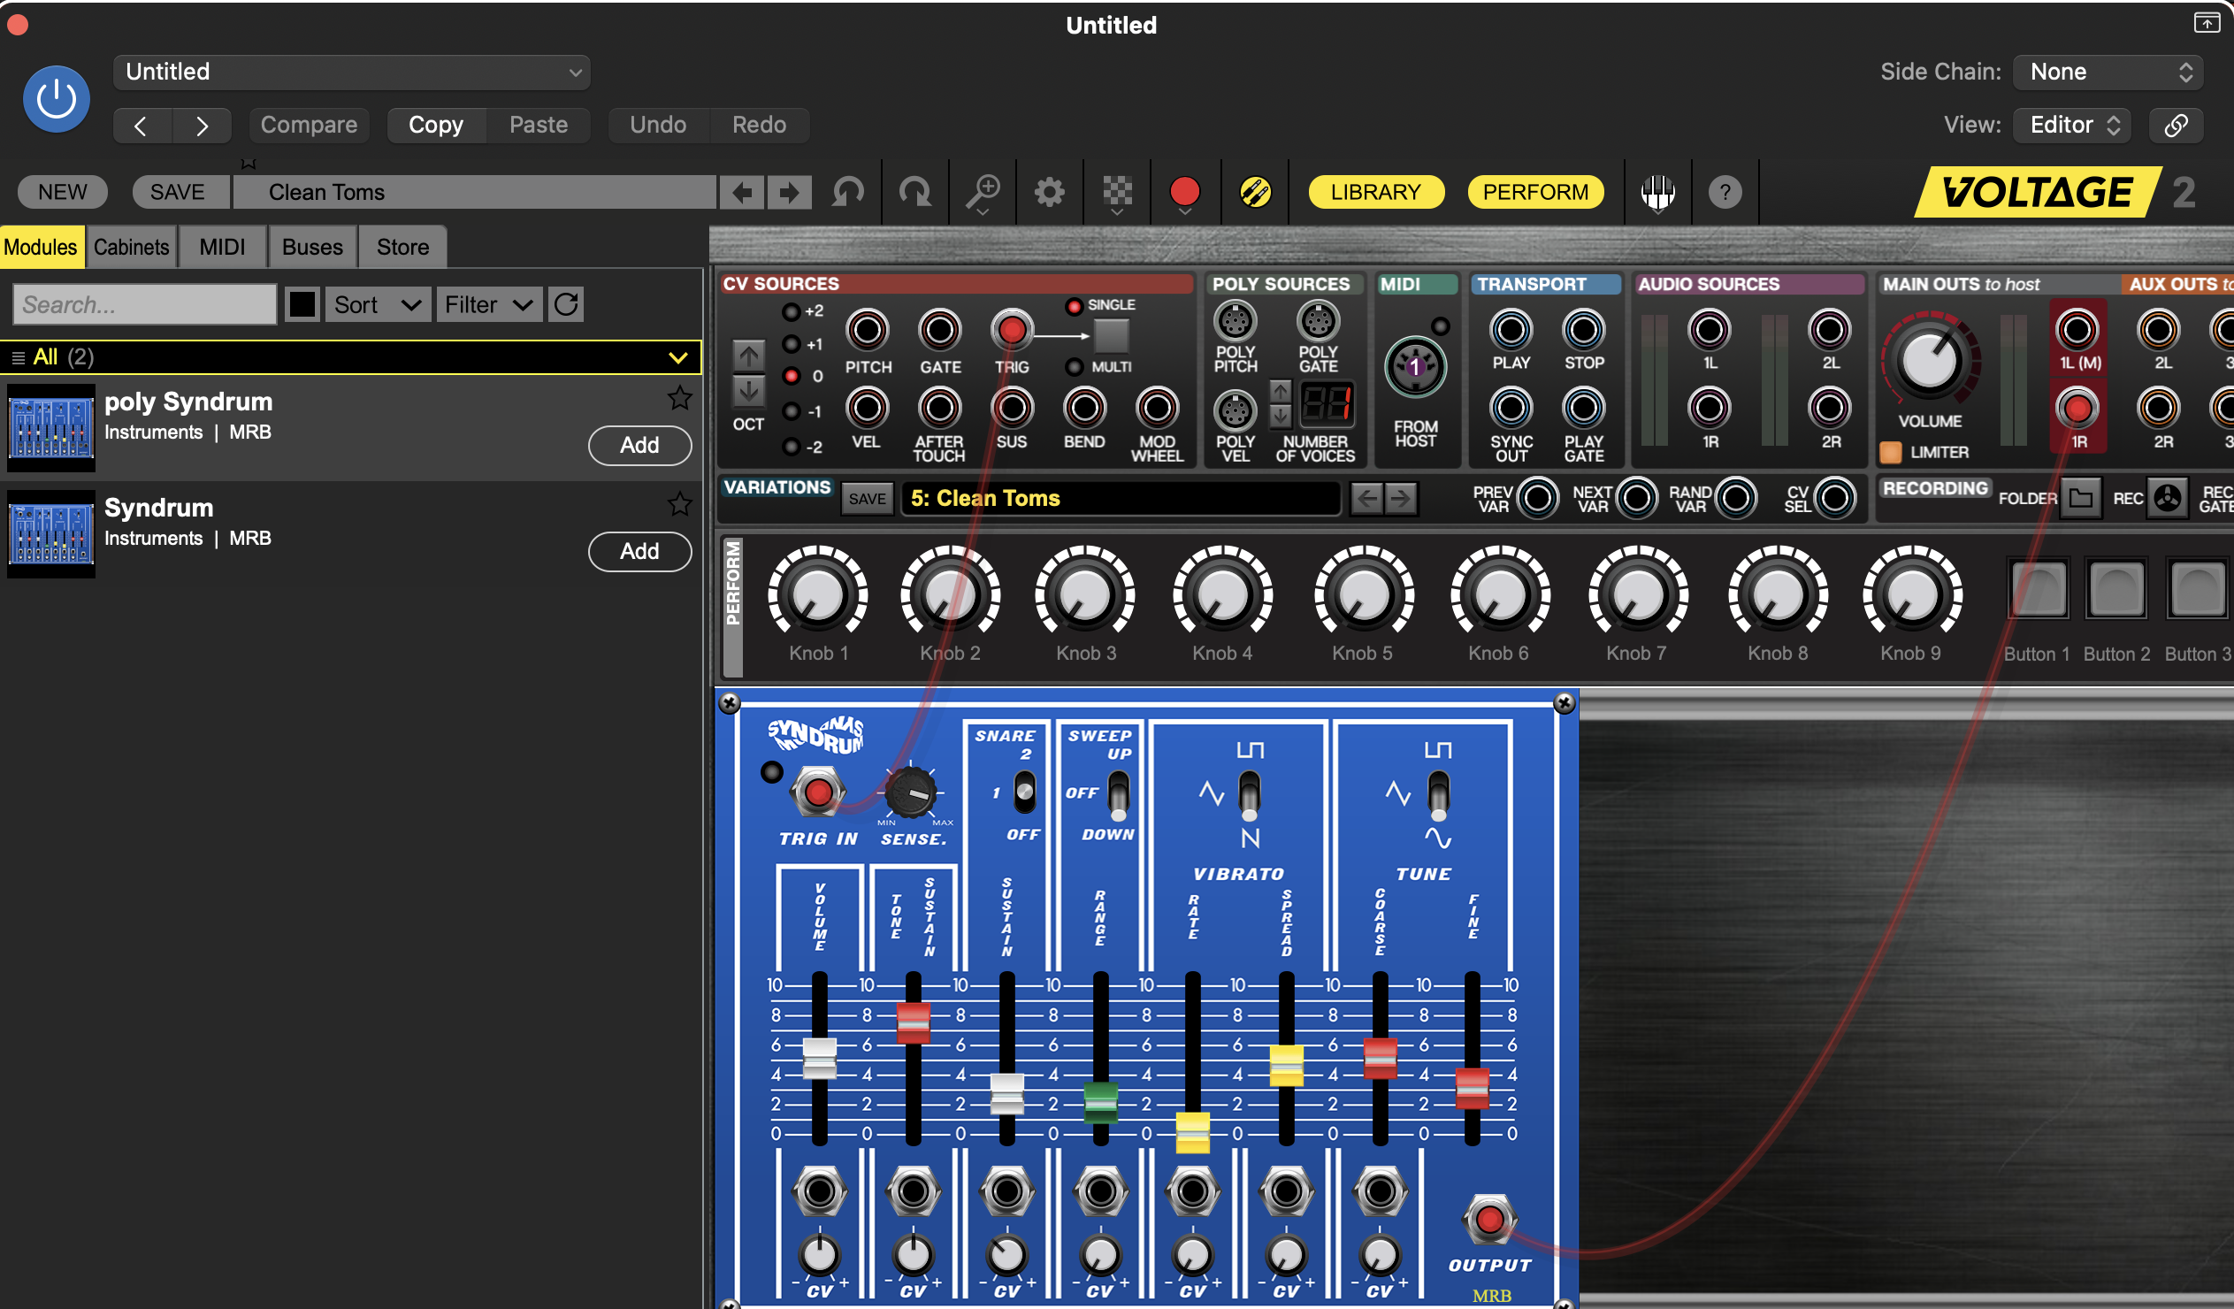Open settings with the gear icon
The image size is (2234, 1309).
pos(1050,192)
